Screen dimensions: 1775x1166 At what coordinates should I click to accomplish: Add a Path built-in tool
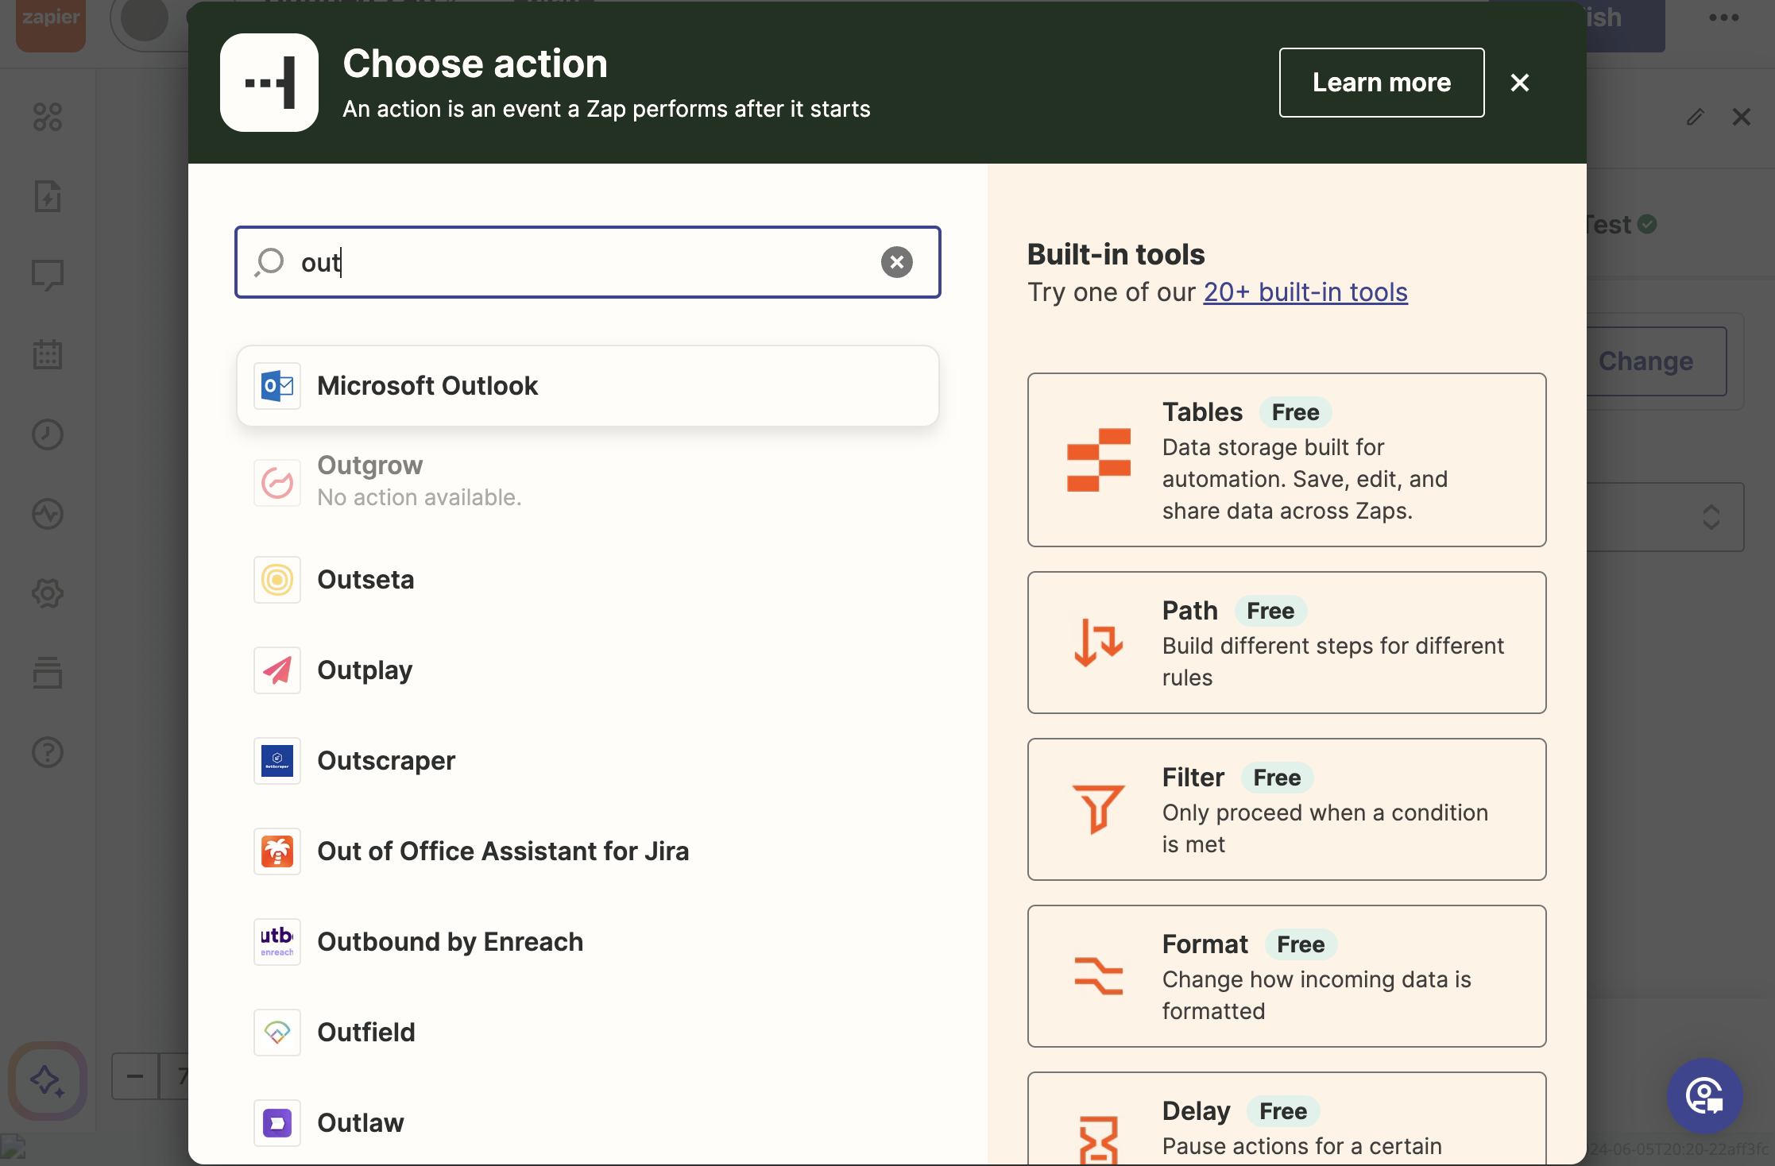click(x=1286, y=643)
